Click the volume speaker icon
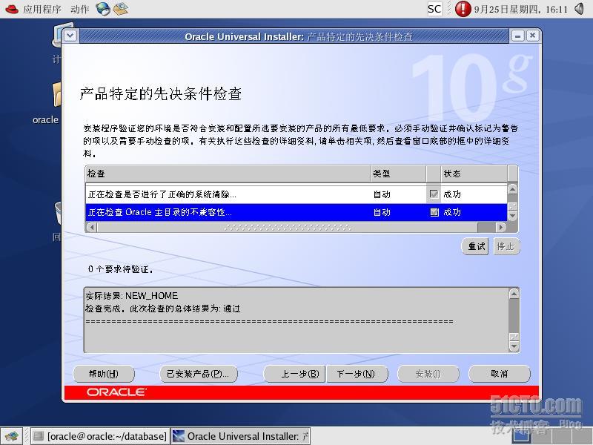This screenshot has width=593, height=445. (580, 9)
